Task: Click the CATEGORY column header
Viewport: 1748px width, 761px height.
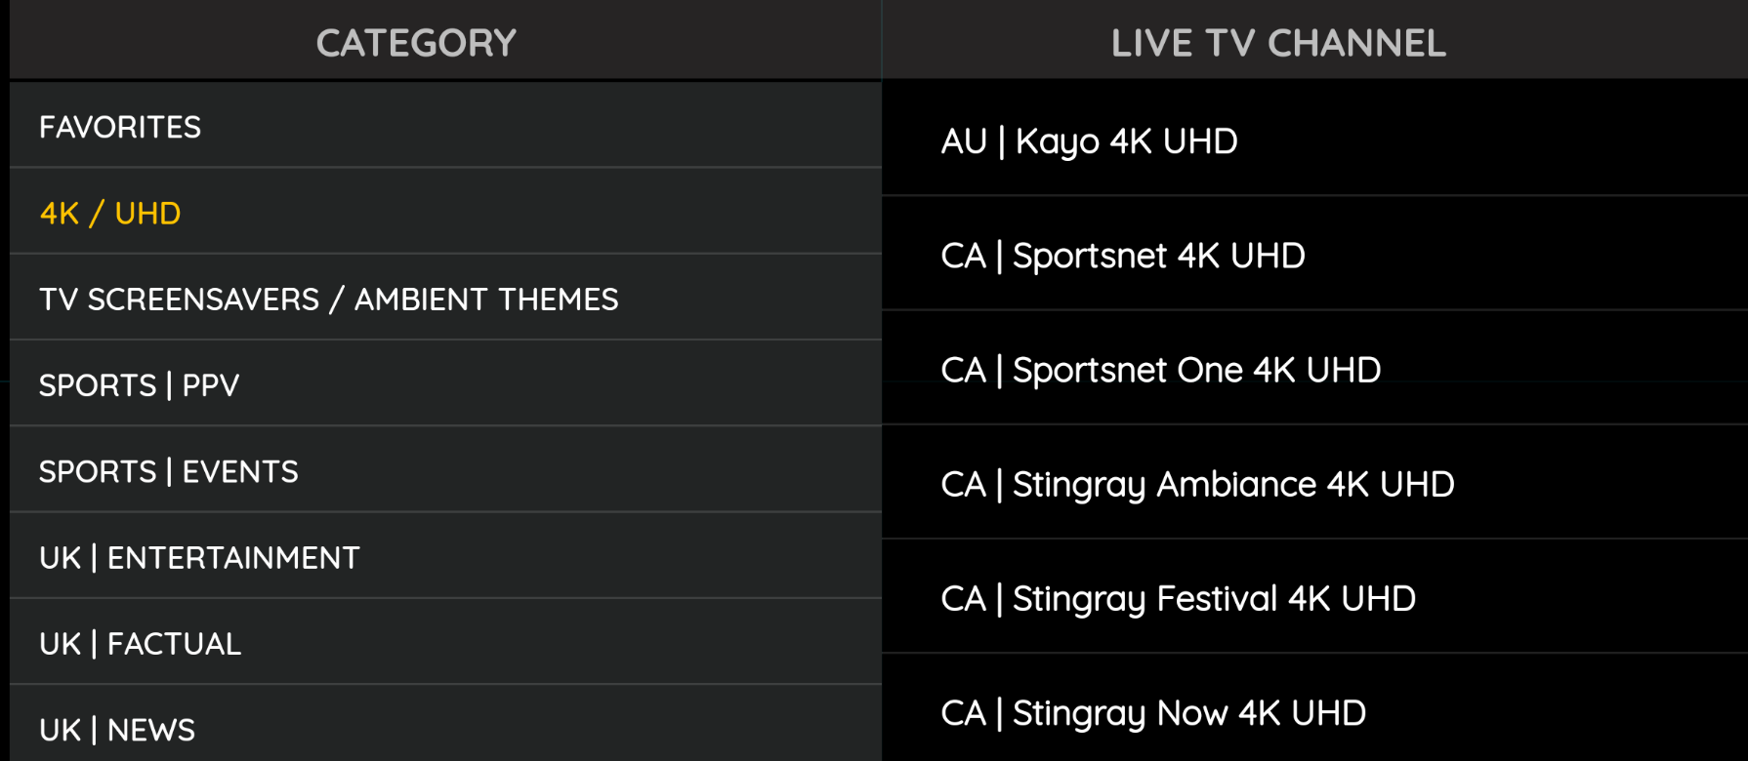Action: point(416,43)
